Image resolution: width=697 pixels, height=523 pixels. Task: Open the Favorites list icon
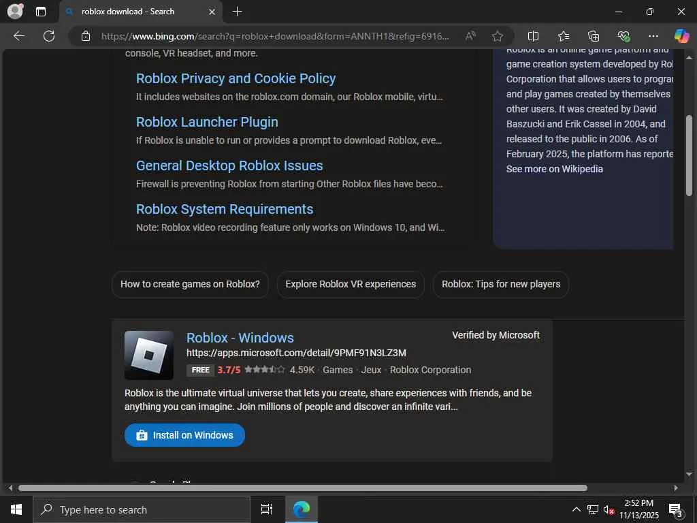coord(563,36)
